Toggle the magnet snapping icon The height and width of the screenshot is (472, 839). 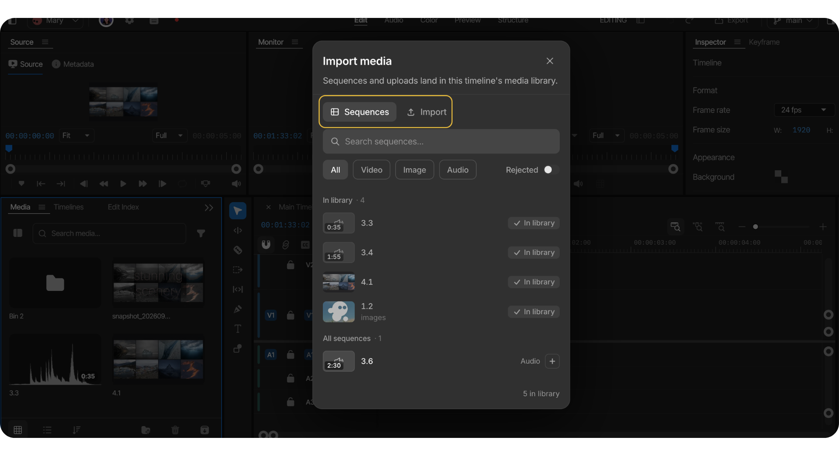266,245
